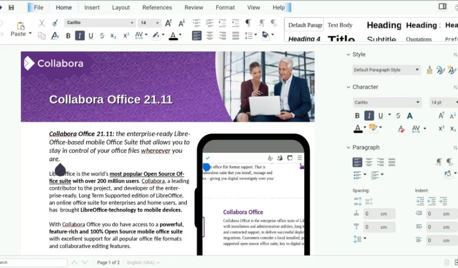Open the View tab
458x268 pixels.
tap(253, 7)
